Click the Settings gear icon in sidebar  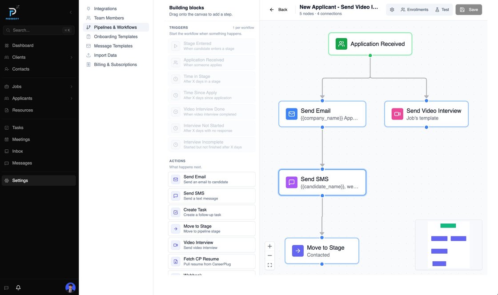[7, 180]
